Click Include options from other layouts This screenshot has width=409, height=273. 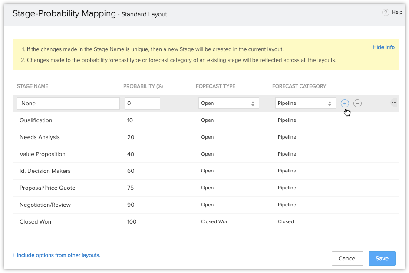[56, 255]
